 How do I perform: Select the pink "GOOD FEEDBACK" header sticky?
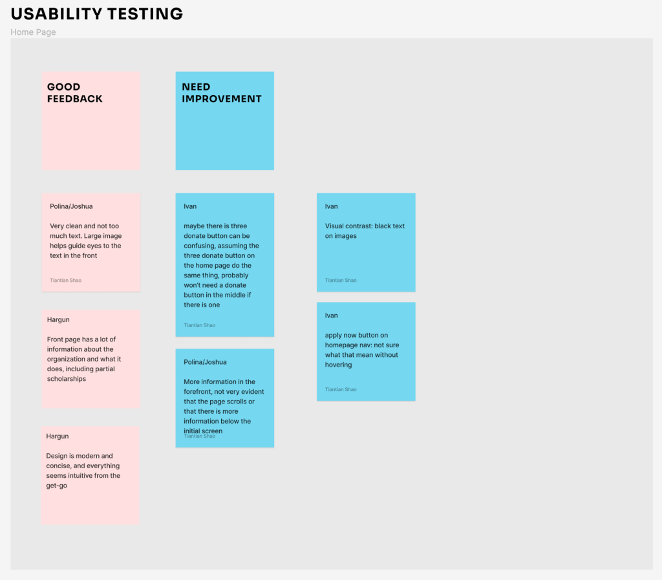coord(91,121)
